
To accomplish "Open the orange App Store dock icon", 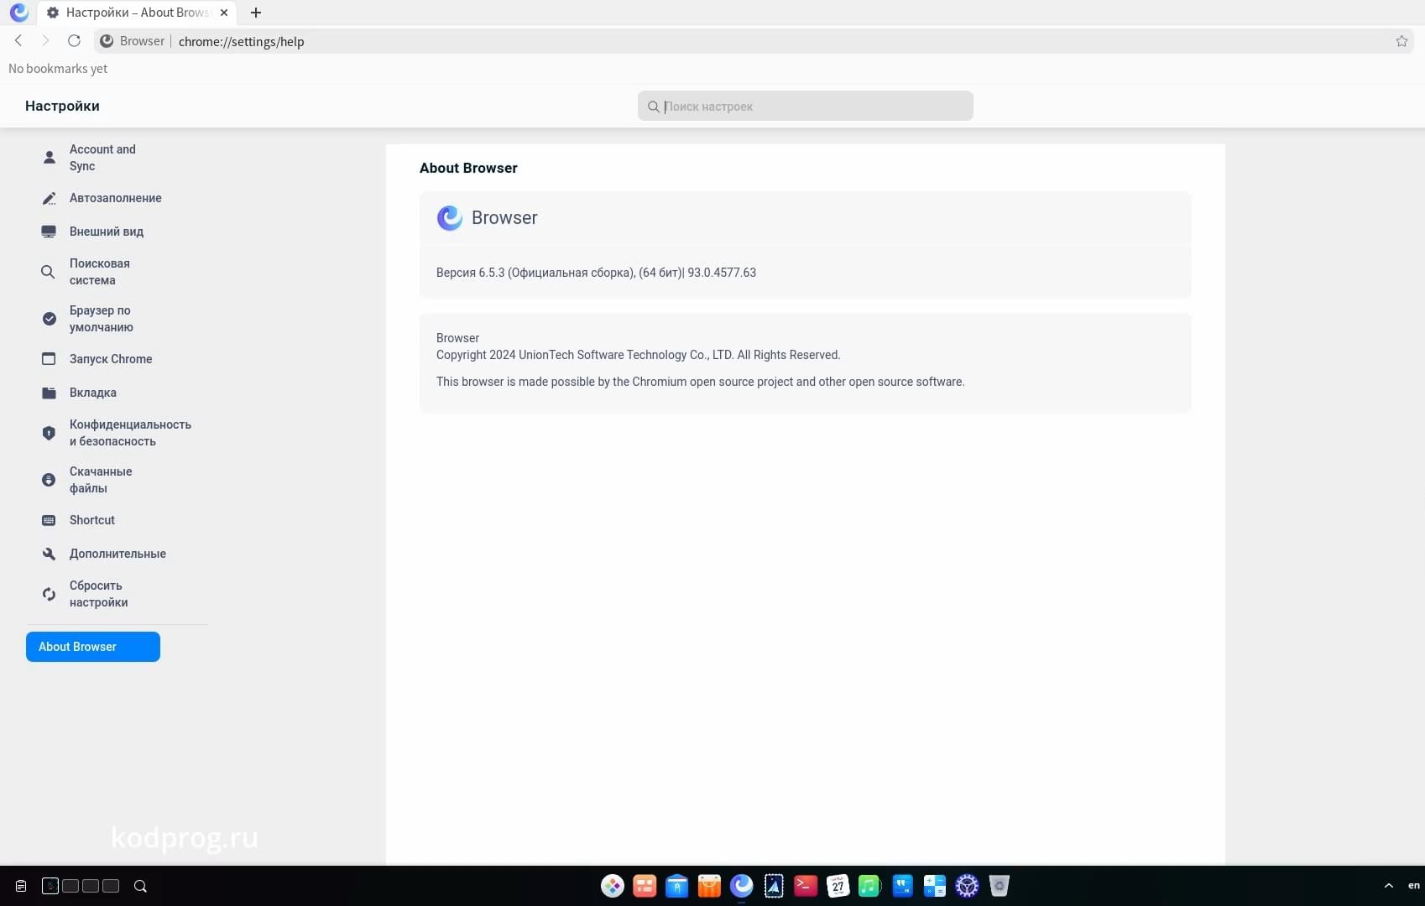I will pyautogui.click(x=709, y=886).
